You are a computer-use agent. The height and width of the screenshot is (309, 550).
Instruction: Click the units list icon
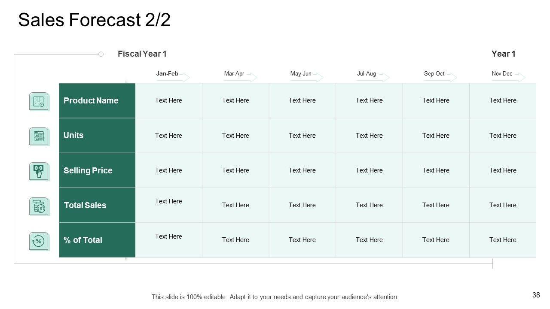(x=39, y=136)
